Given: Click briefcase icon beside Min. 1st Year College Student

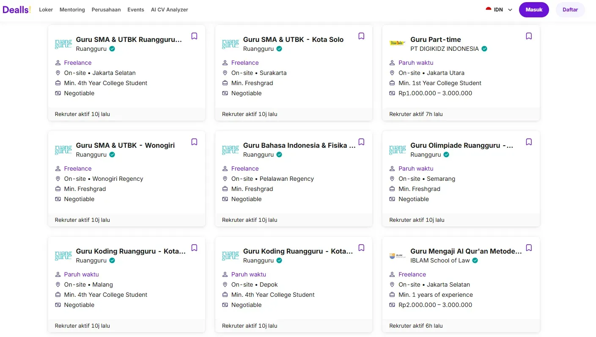Looking at the screenshot, I should (392, 83).
